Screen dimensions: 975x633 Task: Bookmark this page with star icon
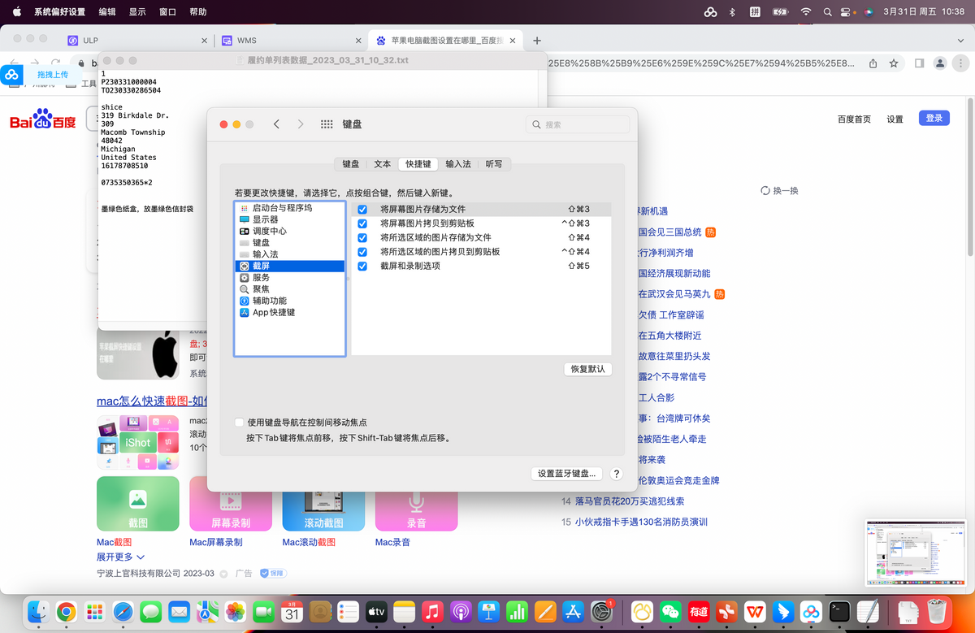point(894,63)
